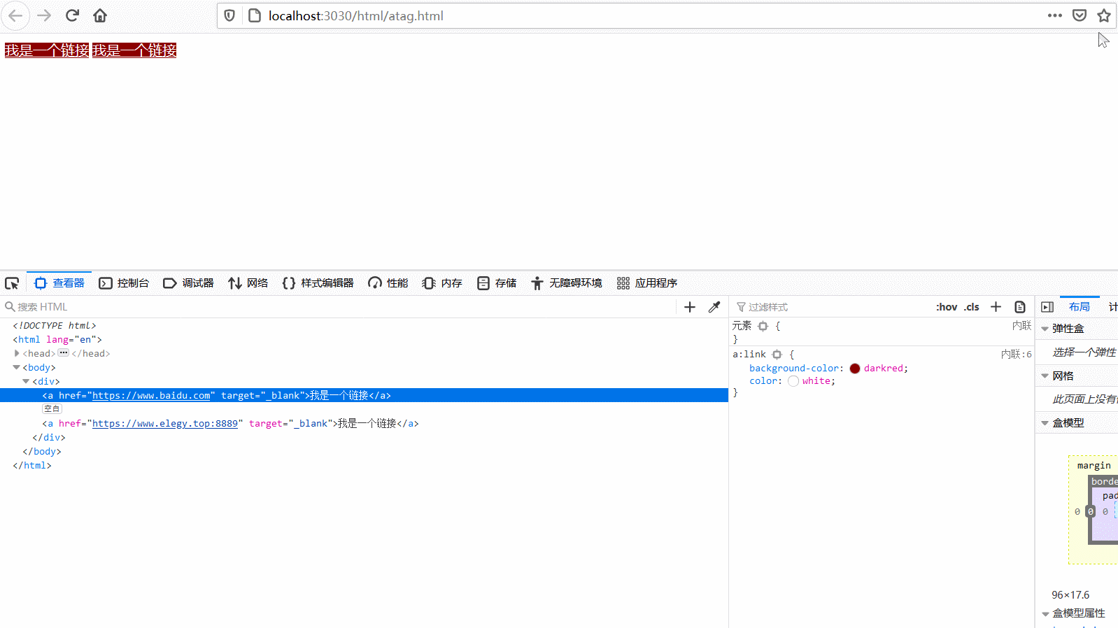Add a new CSS rule with plus
1118x628 pixels.
(x=996, y=307)
